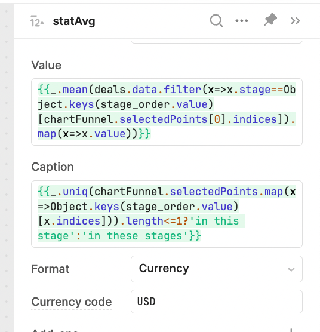Collapse the inspector with double chevron
Screen dimensions: 320x332
pyautogui.click(x=296, y=21)
